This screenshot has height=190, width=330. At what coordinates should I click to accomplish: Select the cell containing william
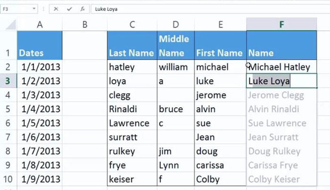point(176,67)
